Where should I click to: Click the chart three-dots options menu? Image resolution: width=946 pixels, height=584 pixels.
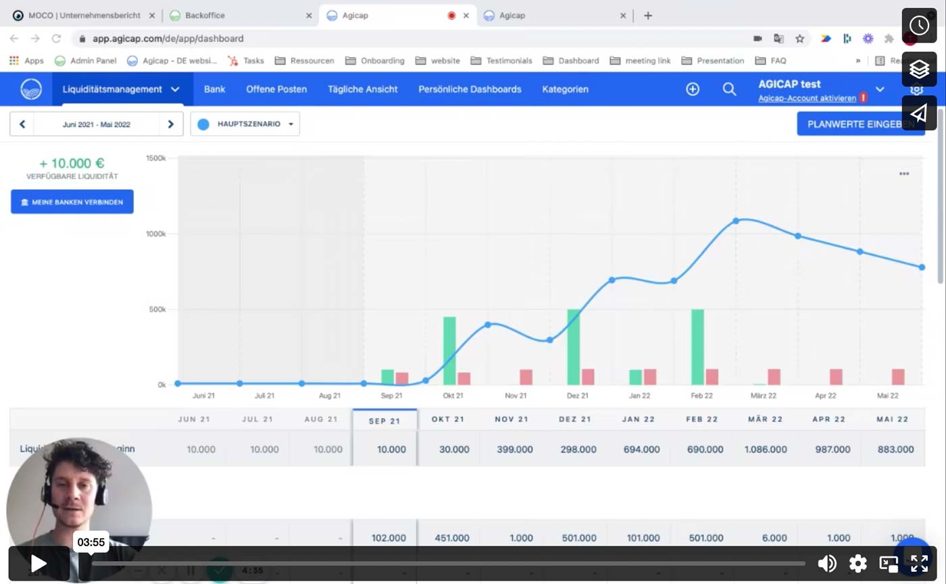click(x=904, y=174)
